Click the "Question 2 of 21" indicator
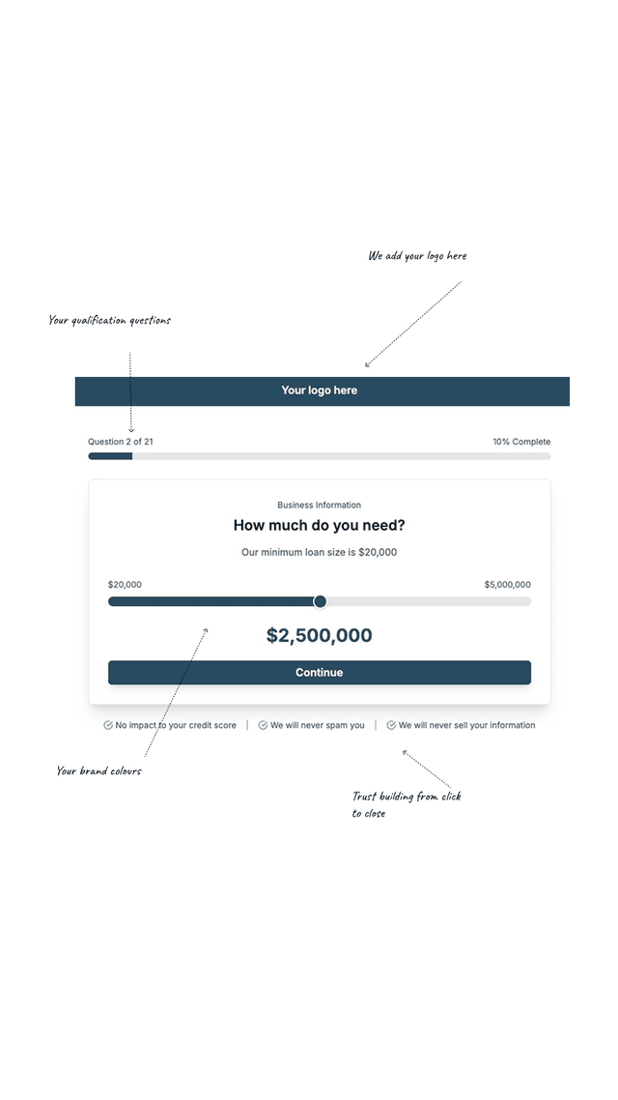 coord(120,441)
